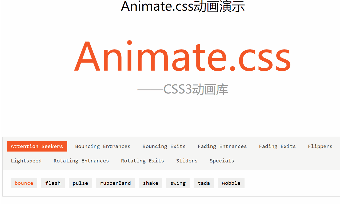This screenshot has height=204, width=340.
Task: Run the rubberBand animation
Action: point(115,183)
